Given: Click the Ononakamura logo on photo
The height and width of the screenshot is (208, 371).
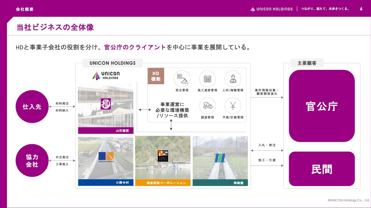Looking at the screenshot, I should click(106, 157).
